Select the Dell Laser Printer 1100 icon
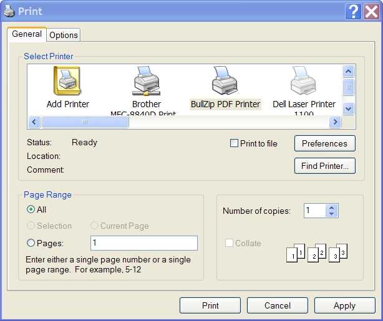383x321 pixels. [303, 80]
